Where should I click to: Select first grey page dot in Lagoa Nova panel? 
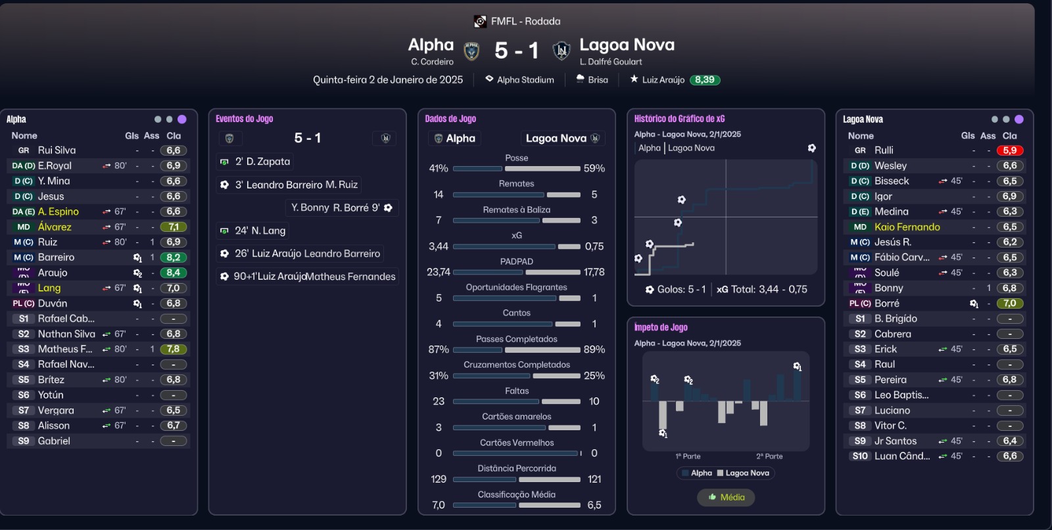(x=995, y=120)
